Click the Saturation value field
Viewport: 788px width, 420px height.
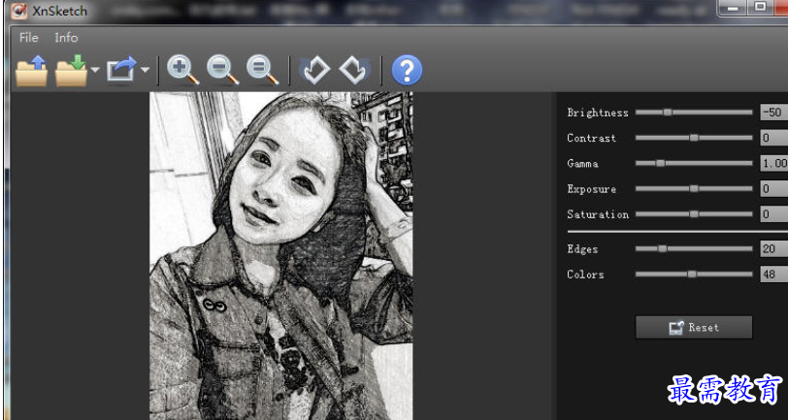click(774, 214)
